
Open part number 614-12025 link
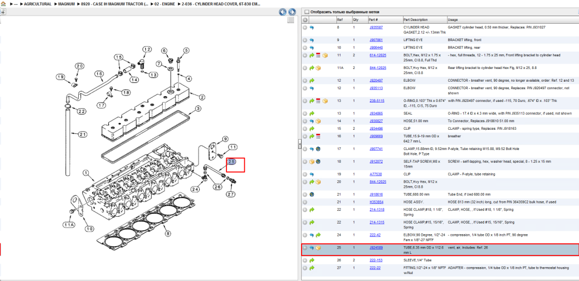click(378, 56)
